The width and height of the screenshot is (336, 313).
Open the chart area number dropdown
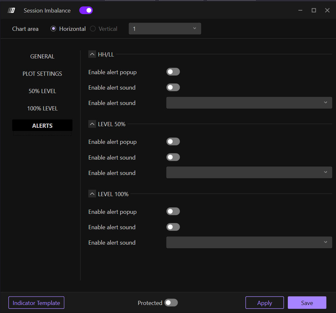(x=165, y=29)
